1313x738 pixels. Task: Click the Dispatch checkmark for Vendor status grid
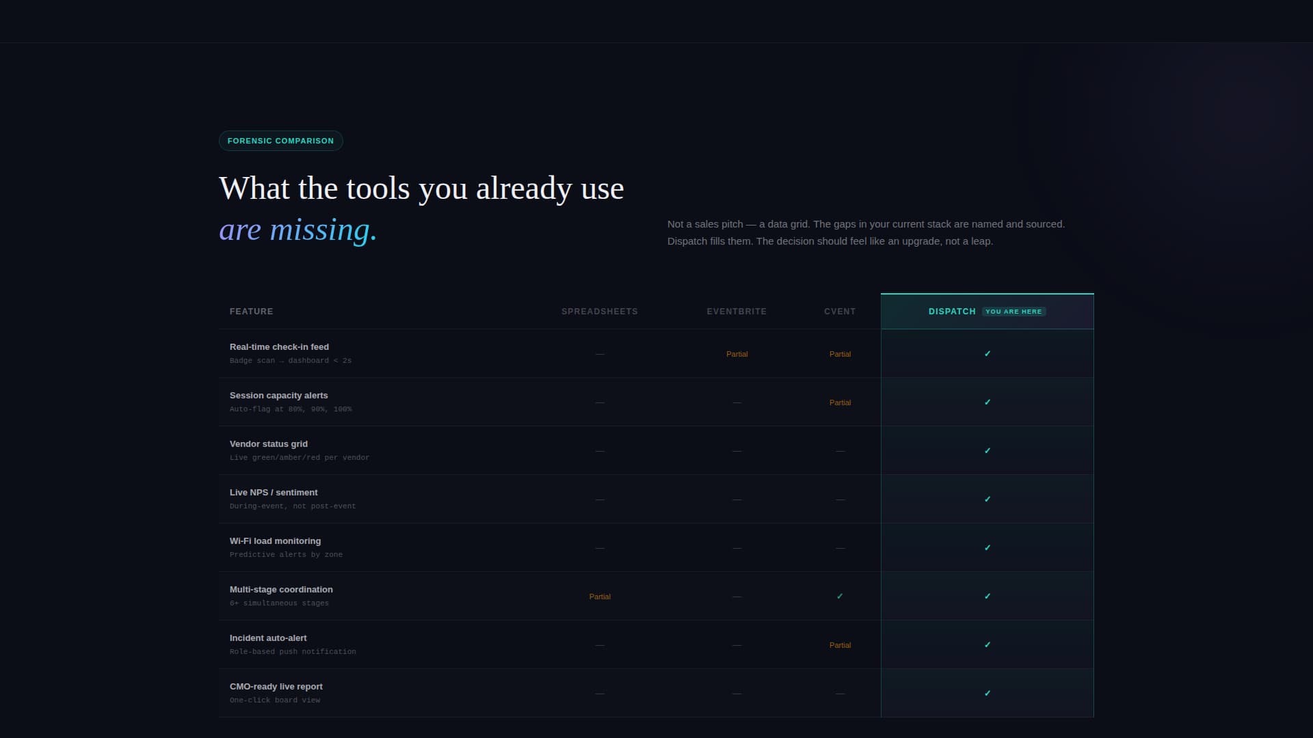coord(987,451)
